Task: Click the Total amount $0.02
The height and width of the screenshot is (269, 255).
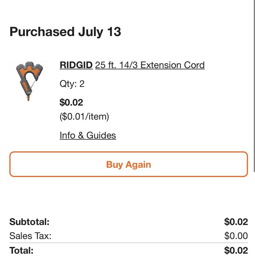Action: click(236, 250)
